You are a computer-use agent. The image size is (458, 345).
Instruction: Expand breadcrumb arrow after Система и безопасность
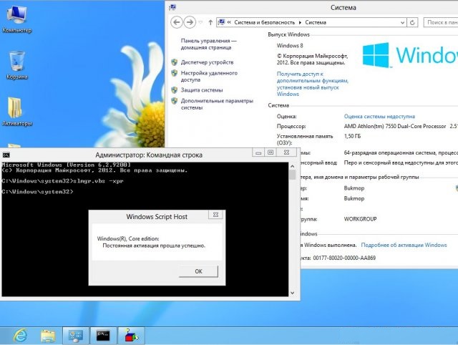coord(300,22)
